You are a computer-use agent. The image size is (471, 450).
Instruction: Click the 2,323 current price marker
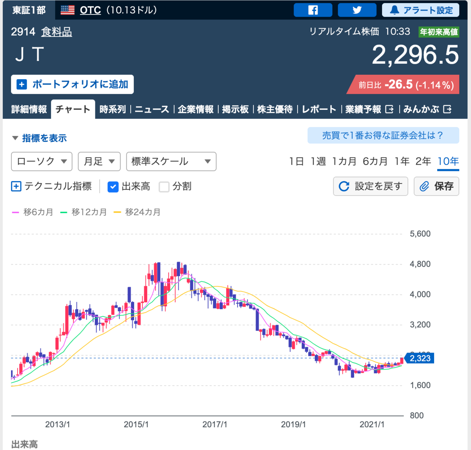[x=419, y=358]
